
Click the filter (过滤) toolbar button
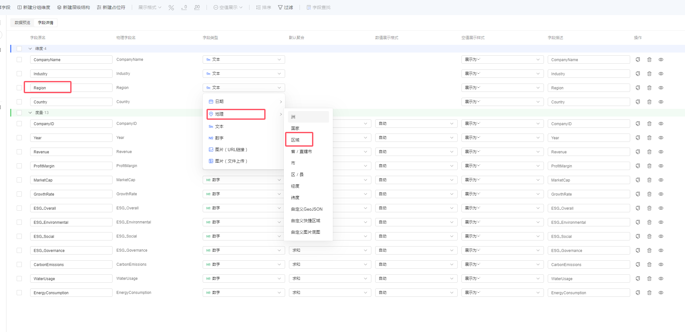[285, 7]
